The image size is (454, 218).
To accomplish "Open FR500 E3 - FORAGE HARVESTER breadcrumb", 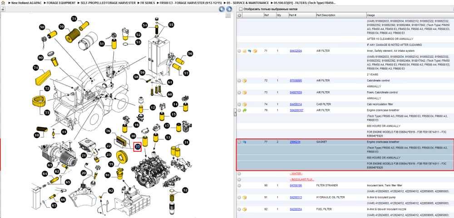I will tap(191, 3).
